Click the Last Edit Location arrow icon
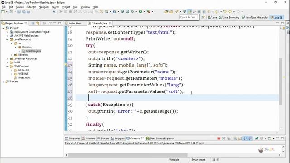 tap(225, 11)
